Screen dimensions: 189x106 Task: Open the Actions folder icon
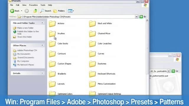tap(52, 24)
